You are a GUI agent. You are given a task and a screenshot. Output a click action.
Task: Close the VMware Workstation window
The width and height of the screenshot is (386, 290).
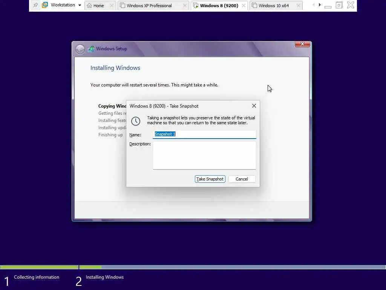[x=351, y=5]
